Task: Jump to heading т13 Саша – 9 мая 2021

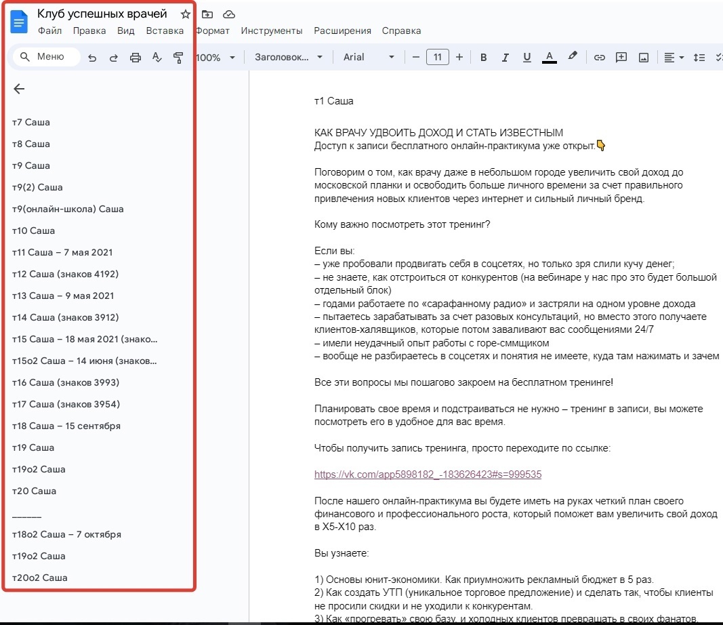Action: [63, 296]
